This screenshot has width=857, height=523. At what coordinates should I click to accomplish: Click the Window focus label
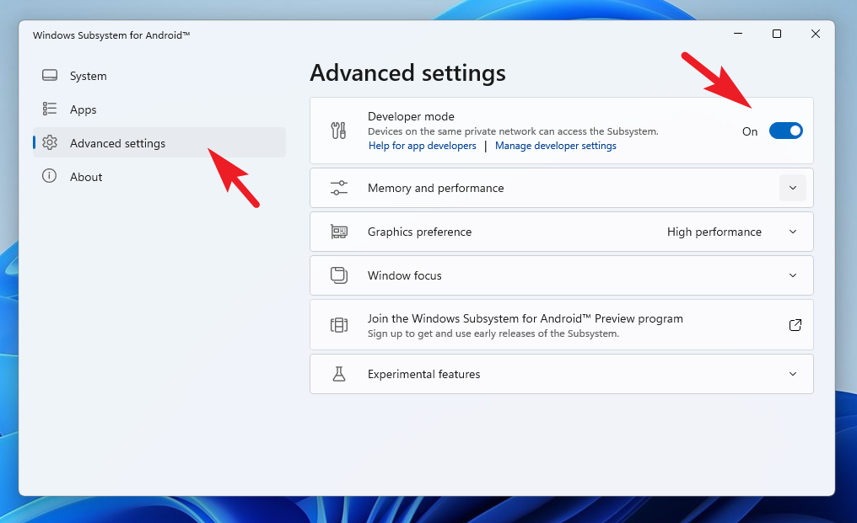404,275
